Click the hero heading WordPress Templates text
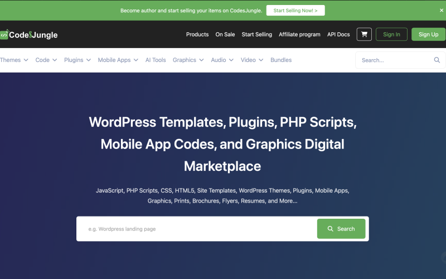The image size is (446, 279). click(222, 144)
